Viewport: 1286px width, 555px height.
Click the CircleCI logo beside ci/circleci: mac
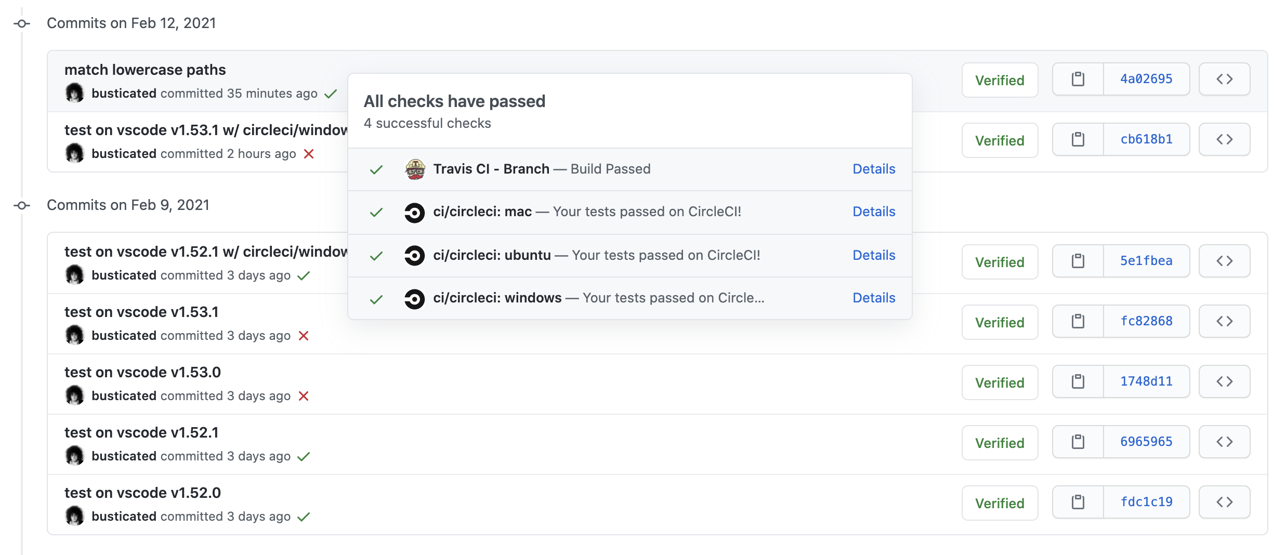pos(414,213)
